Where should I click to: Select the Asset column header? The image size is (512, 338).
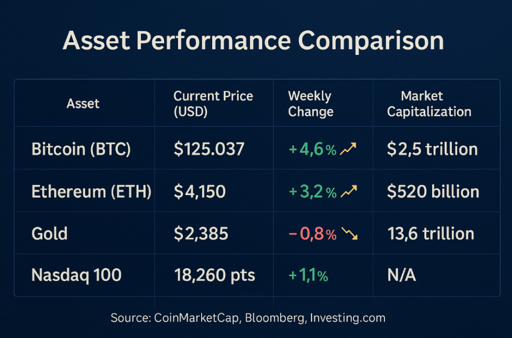[83, 104]
